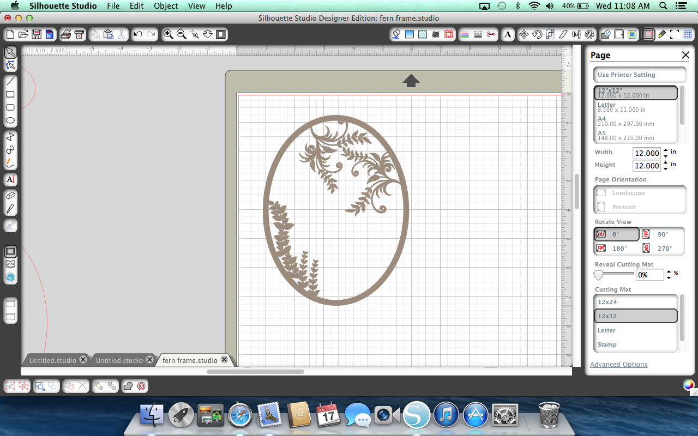Decrease page Width with the down arrow
The height and width of the screenshot is (436, 698).
coord(666,156)
